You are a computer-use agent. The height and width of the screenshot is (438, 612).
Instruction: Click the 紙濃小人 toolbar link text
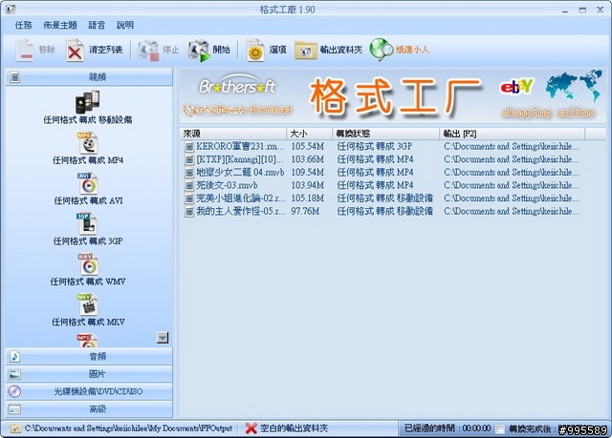[412, 50]
